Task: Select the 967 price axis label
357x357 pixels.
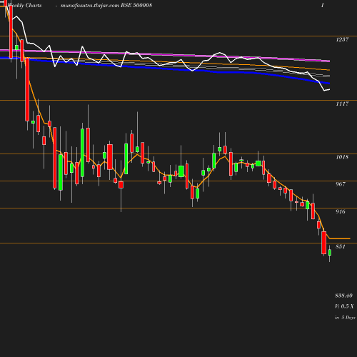Action: pyautogui.click(x=341, y=184)
